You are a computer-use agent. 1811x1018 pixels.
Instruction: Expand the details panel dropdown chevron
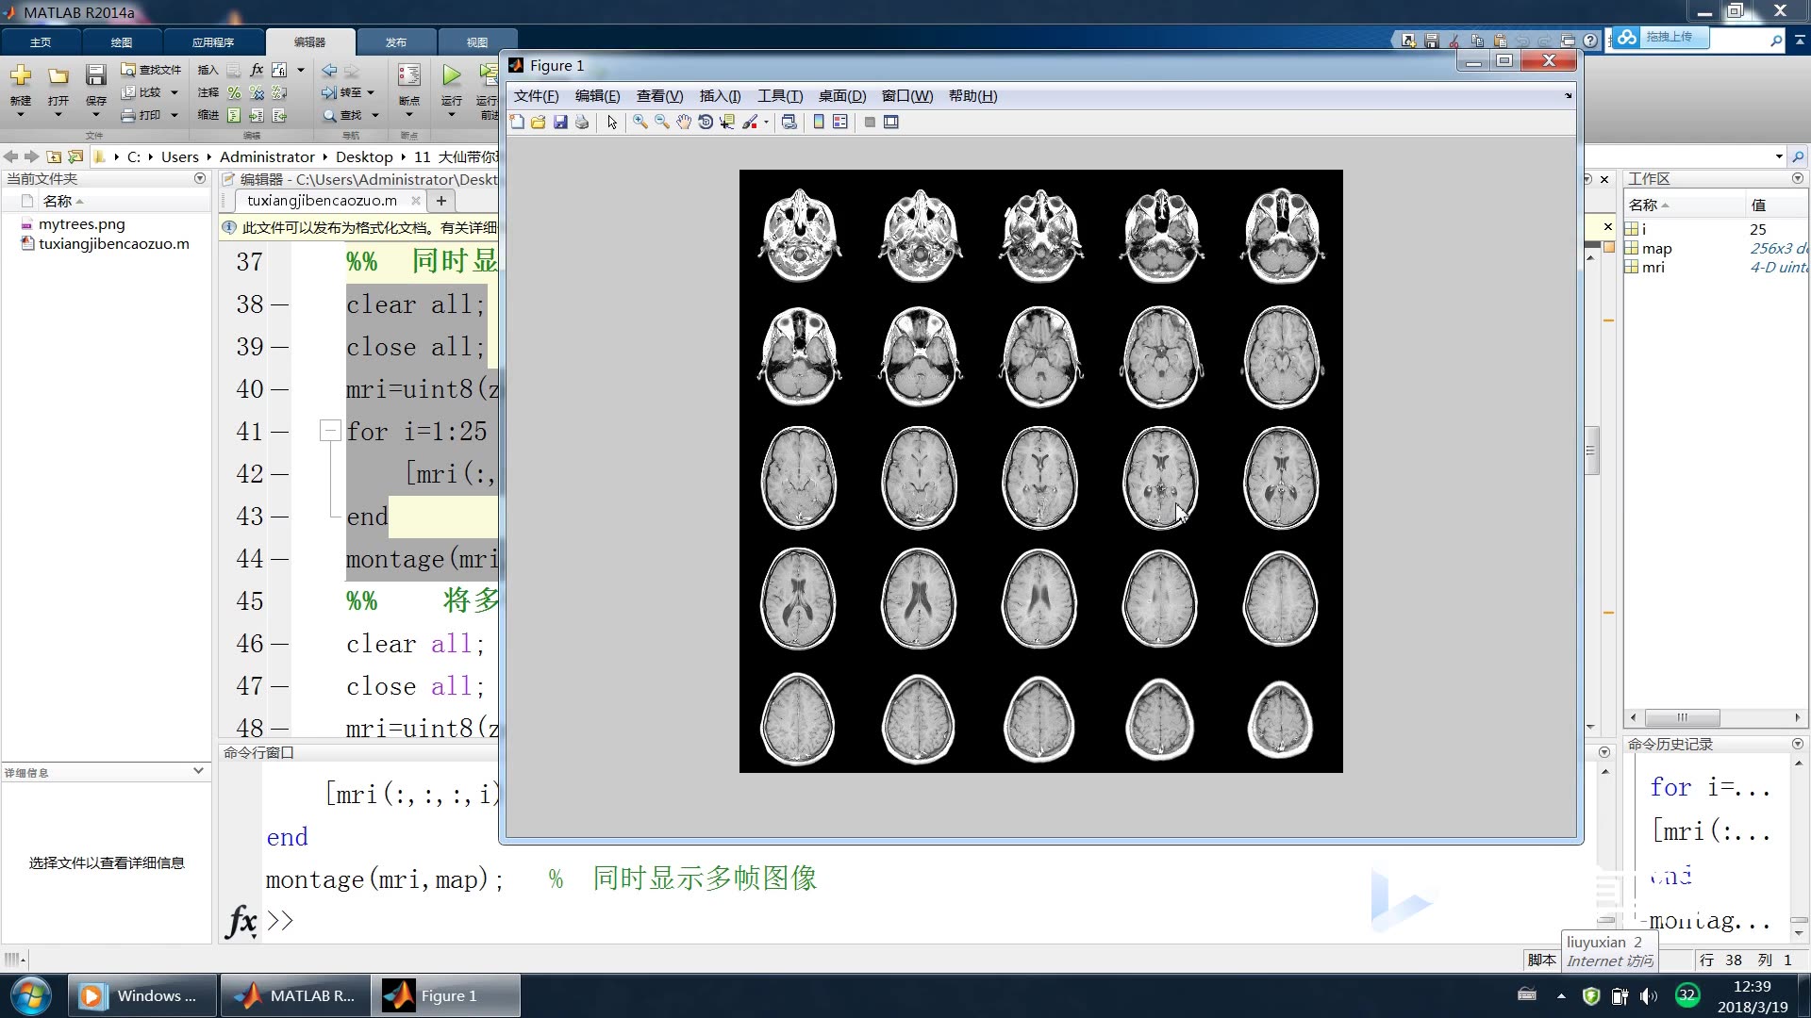tap(198, 771)
